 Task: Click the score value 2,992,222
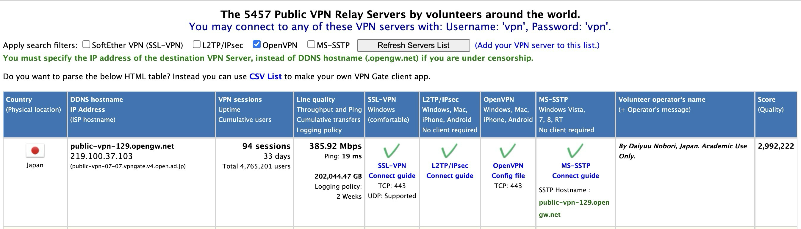click(776, 146)
